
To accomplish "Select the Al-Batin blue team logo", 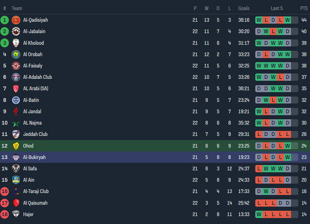I will 16,100.
